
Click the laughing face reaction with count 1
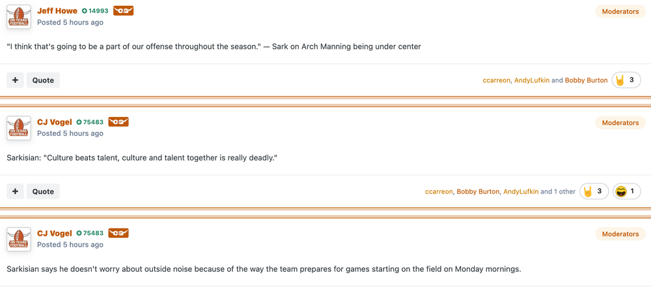[x=622, y=192]
